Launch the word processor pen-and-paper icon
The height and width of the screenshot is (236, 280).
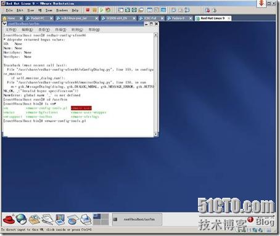(47, 219)
